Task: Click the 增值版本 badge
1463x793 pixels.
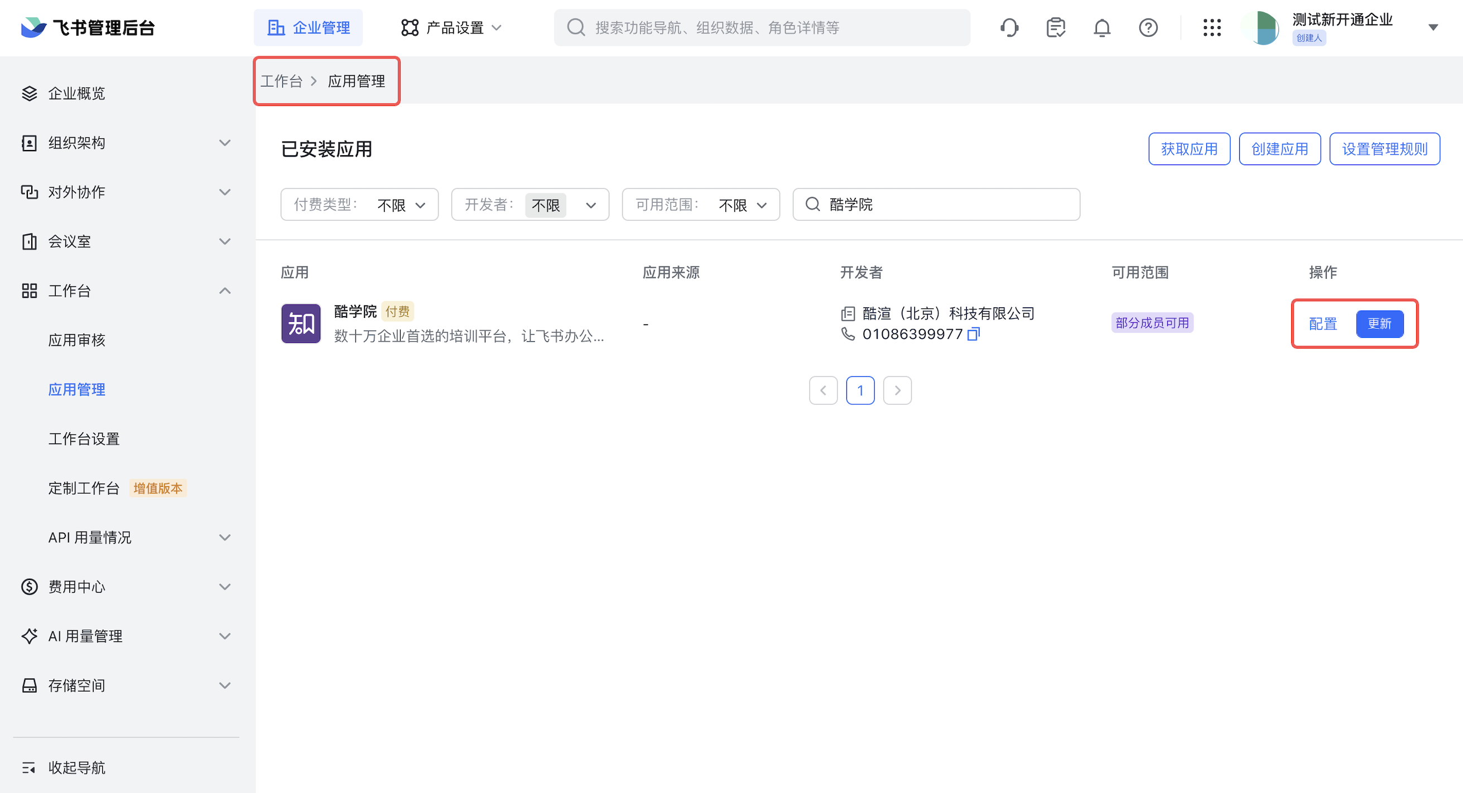Action: [x=158, y=488]
